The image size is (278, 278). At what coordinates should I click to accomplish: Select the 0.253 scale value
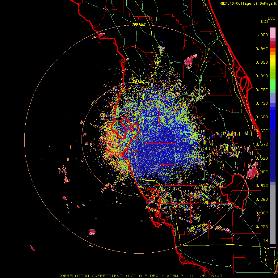262,227
